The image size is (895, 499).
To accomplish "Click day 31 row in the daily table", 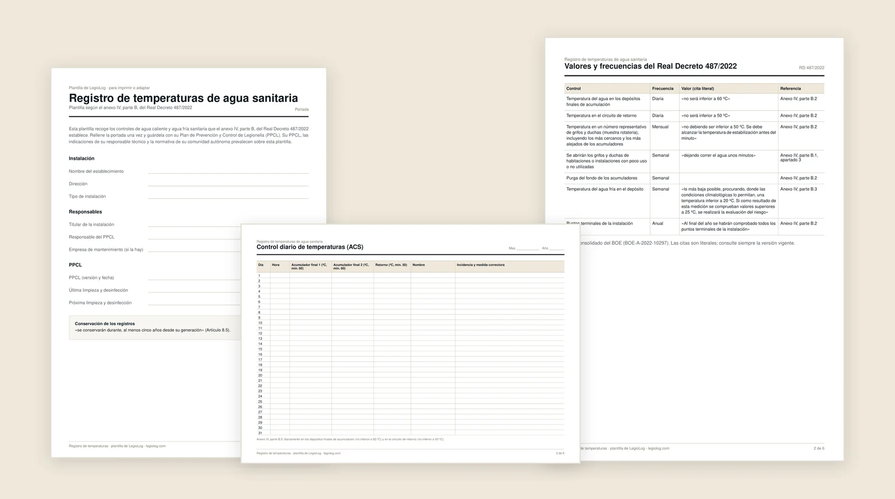I will coord(411,433).
